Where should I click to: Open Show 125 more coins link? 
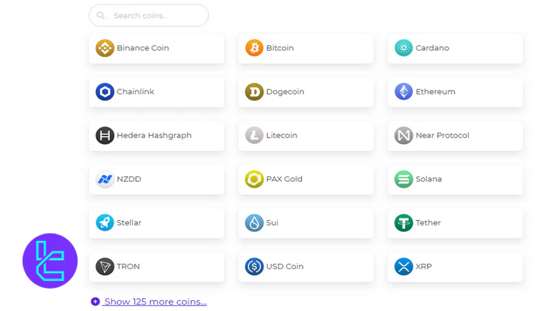(155, 301)
